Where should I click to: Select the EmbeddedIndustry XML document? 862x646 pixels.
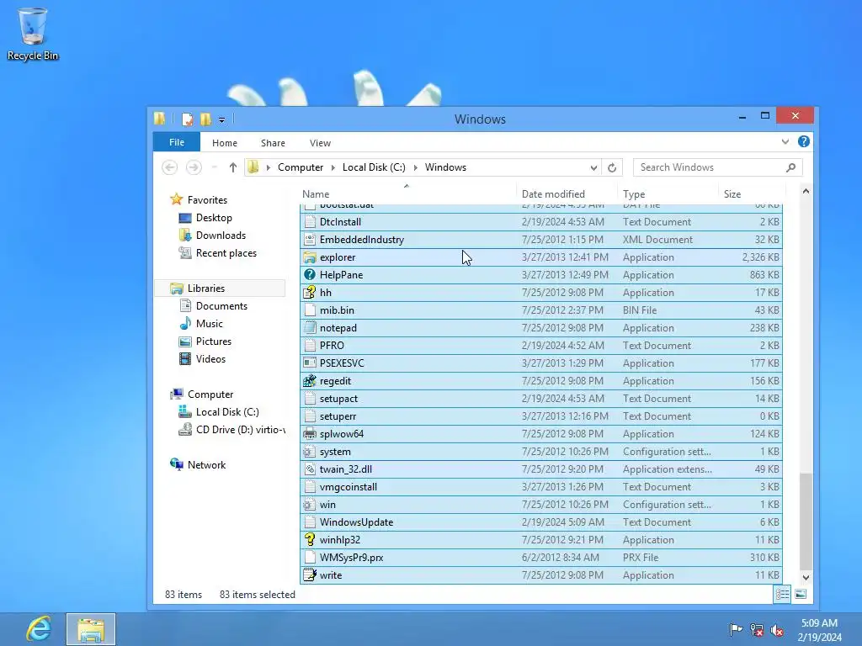[541, 240]
